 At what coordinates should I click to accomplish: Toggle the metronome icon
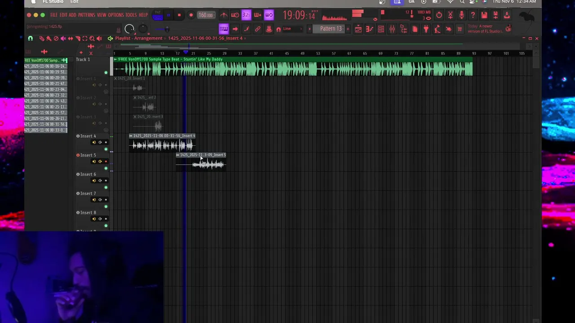tap(224, 15)
